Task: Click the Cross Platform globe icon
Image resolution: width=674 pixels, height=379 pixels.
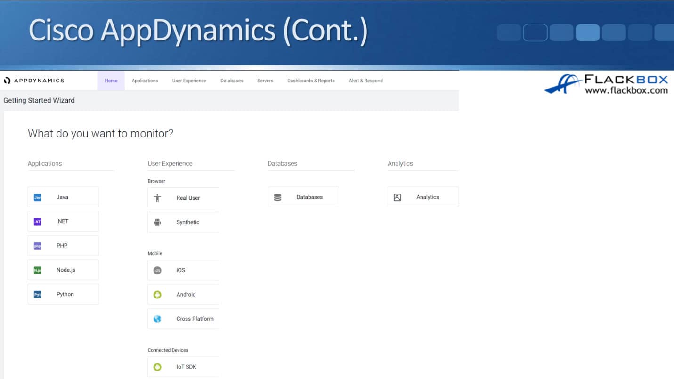Action: [x=158, y=319]
